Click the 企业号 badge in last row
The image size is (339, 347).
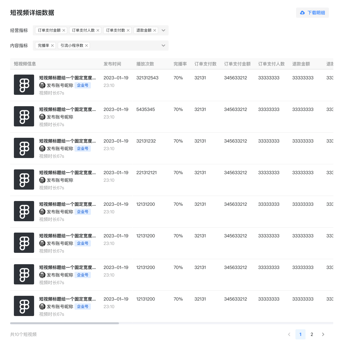pos(83,307)
